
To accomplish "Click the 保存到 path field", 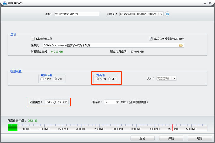I will point(114,45).
